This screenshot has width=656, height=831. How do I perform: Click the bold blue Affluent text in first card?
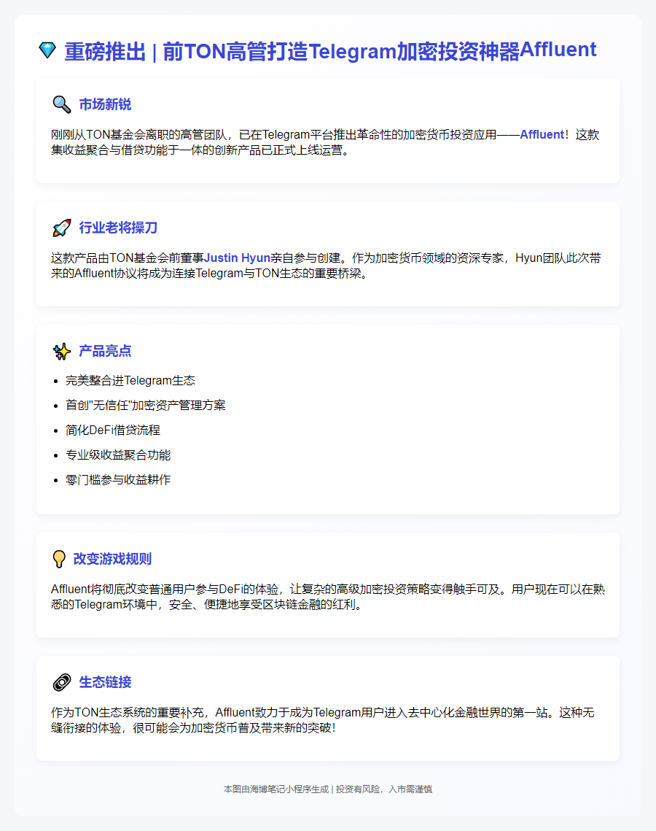(542, 135)
